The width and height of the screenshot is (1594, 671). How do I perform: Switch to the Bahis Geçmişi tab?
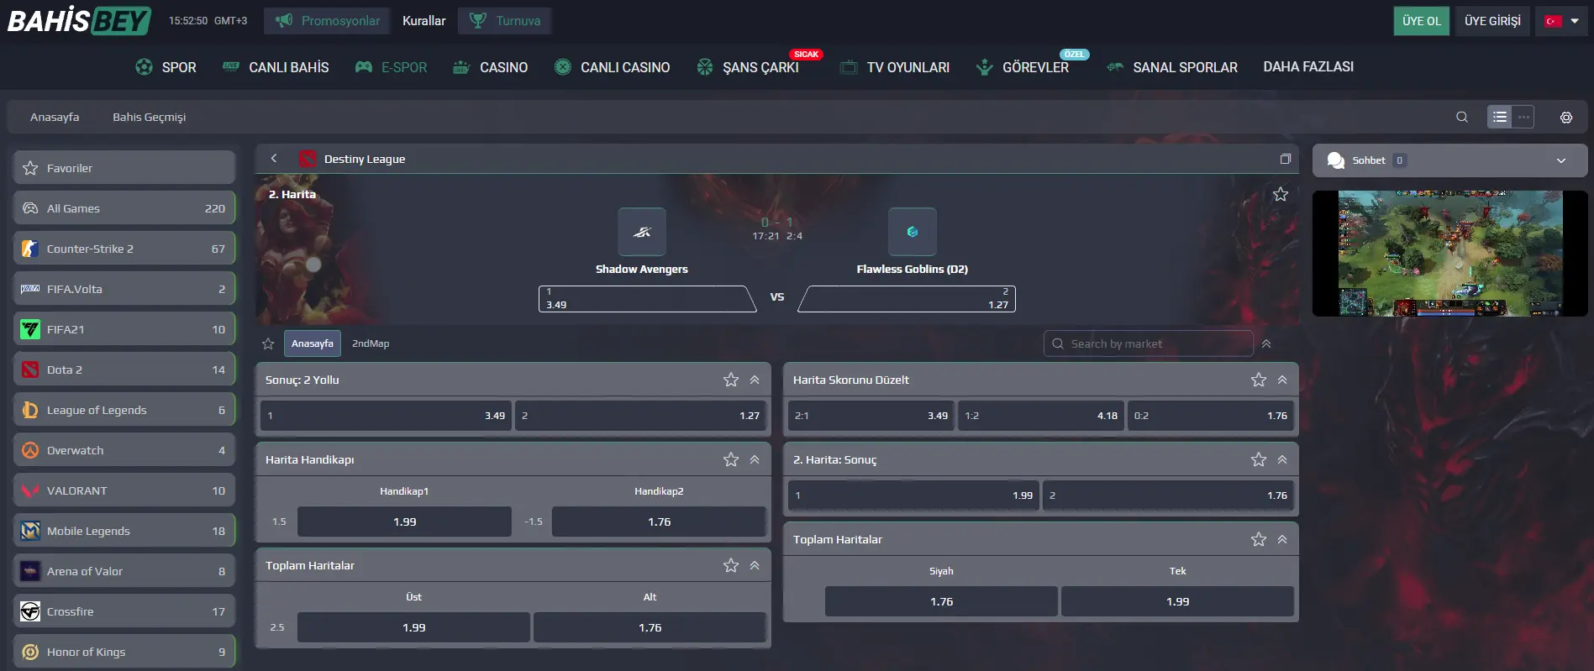coord(150,117)
